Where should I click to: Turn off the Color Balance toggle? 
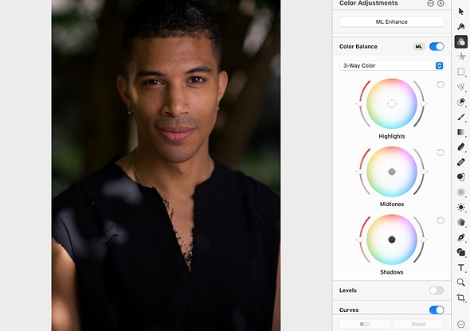click(437, 46)
